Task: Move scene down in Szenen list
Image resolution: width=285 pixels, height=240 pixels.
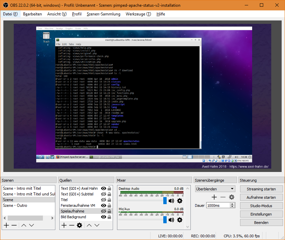Action: click(x=32, y=225)
